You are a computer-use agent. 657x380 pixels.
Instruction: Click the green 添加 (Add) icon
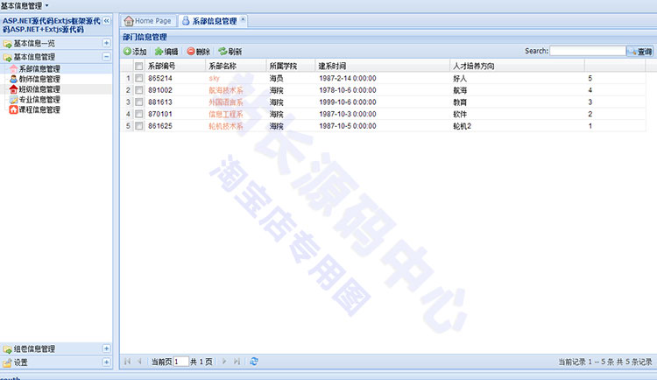coord(128,52)
